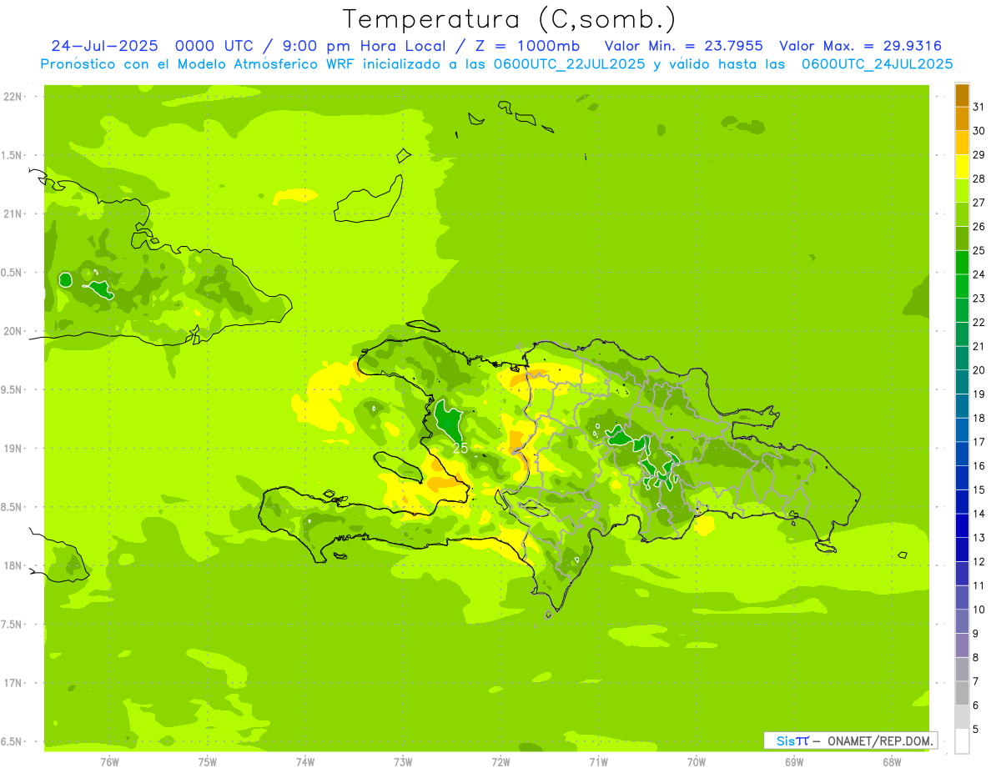This screenshot has width=1001, height=773.
Task: Click the "21N" latitude axis label
Action: click(13, 213)
